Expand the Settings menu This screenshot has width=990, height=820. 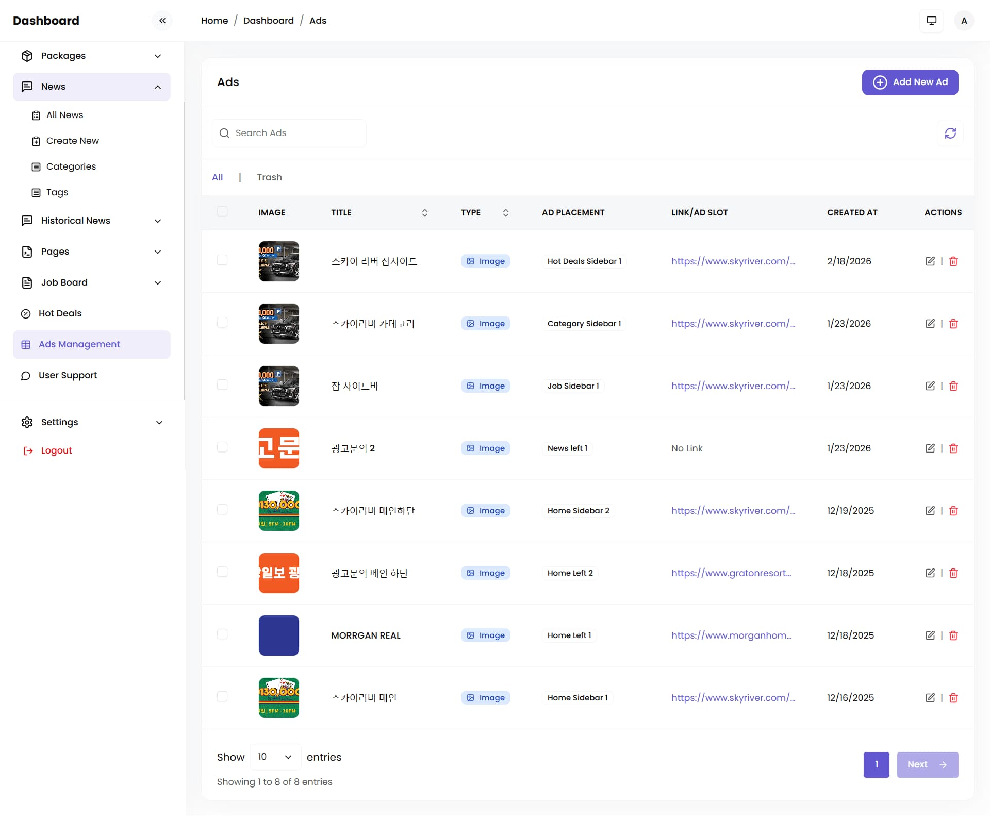tap(92, 422)
